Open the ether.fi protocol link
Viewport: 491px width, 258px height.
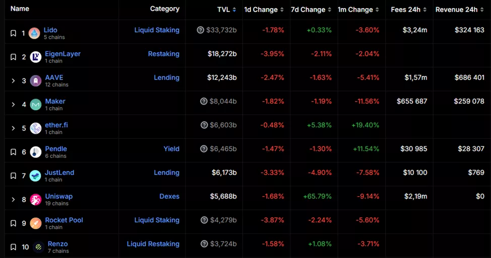(x=56, y=125)
